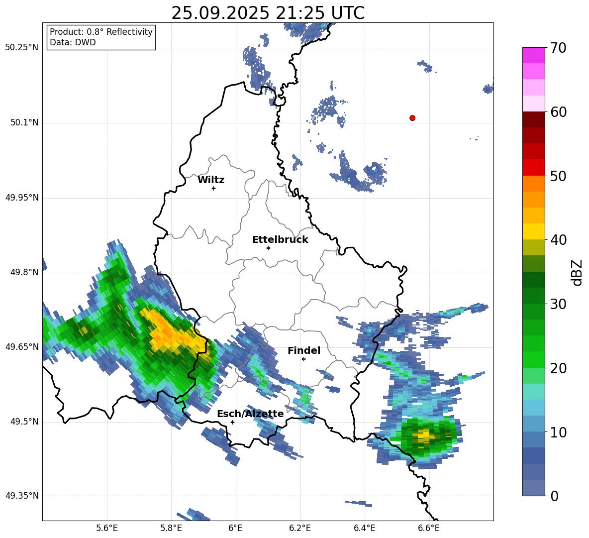Click the colorbar tick label 60
This screenshot has height=538, width=589.
(x=558, y=112)
